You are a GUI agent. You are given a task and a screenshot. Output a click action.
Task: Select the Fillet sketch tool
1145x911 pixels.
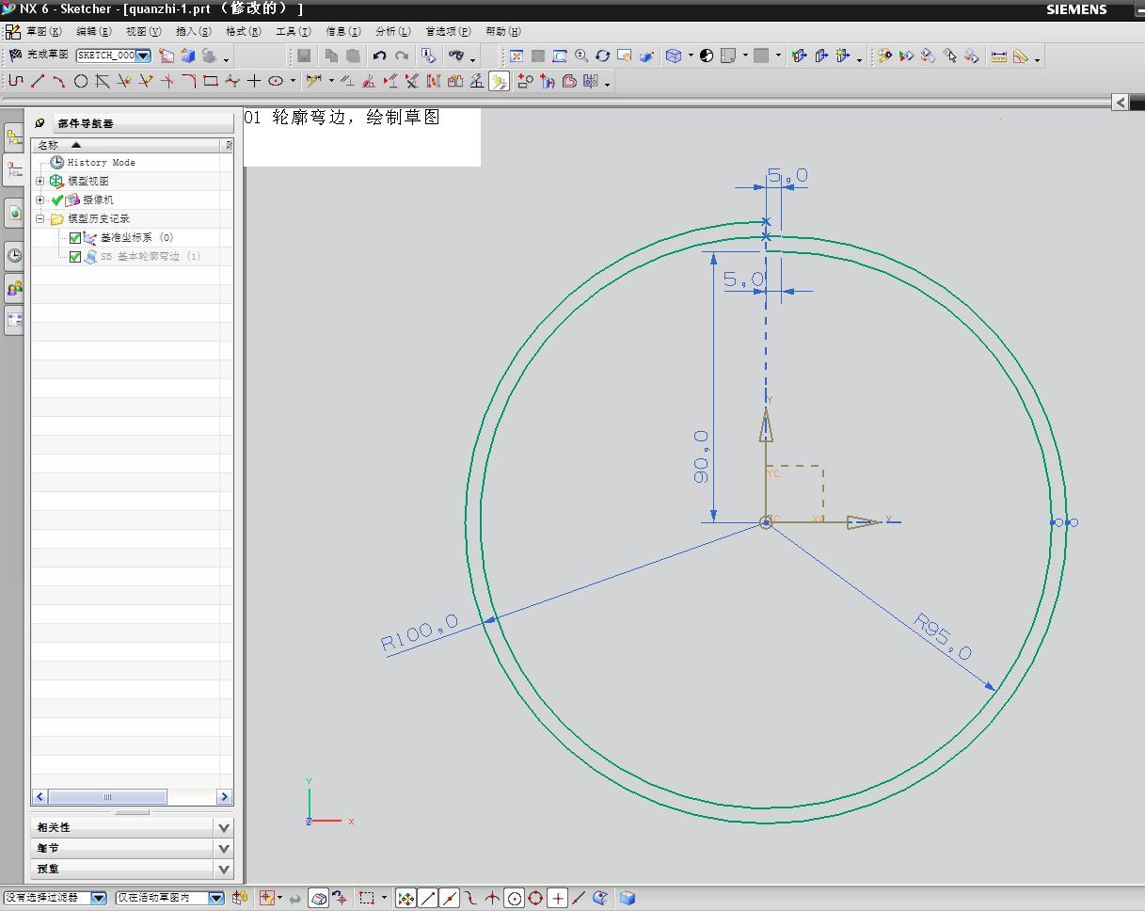[189, 82]
